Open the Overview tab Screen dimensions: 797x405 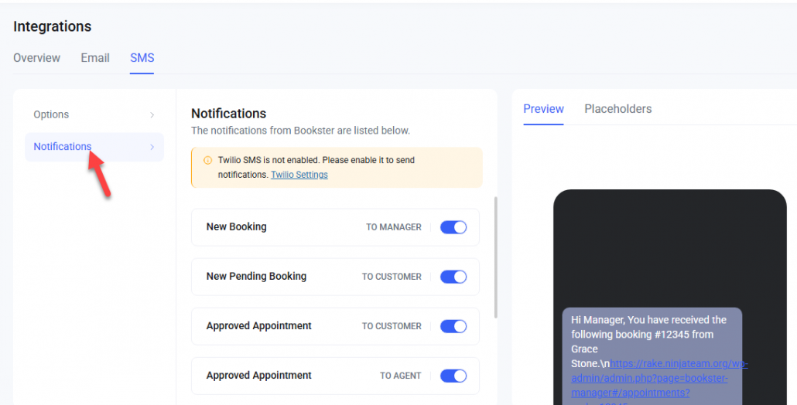(x=36, y=58)
